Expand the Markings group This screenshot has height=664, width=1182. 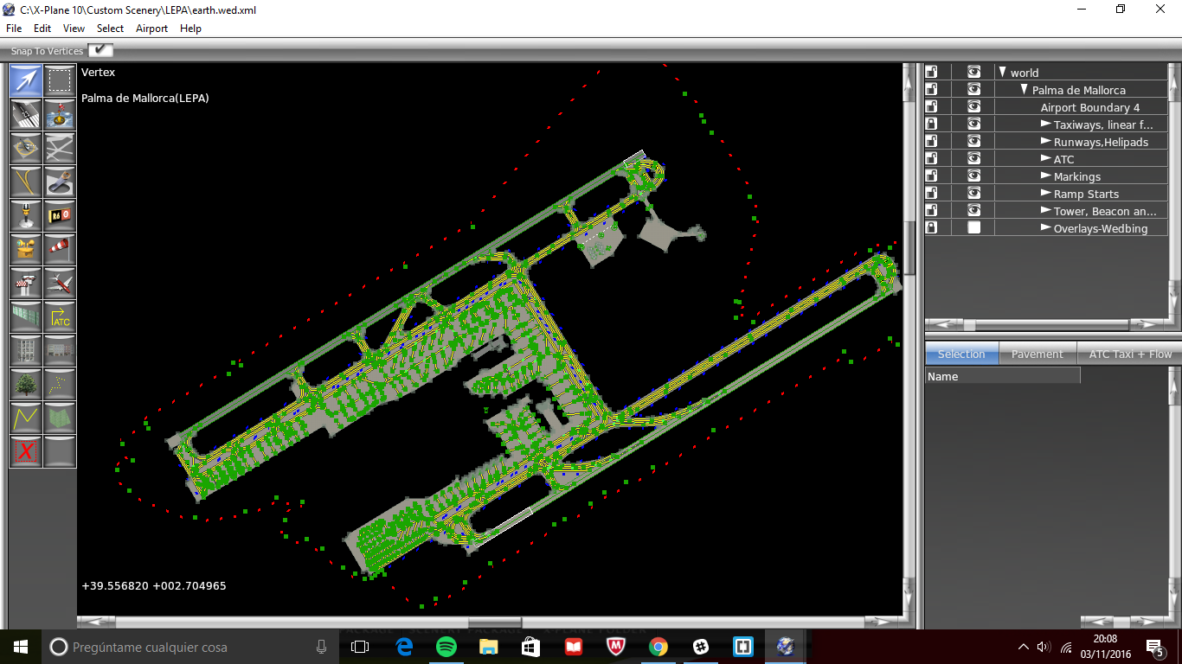1045,176
